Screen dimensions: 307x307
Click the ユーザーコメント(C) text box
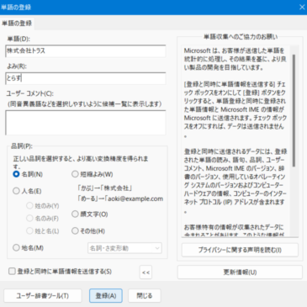(x=86, y=123)
